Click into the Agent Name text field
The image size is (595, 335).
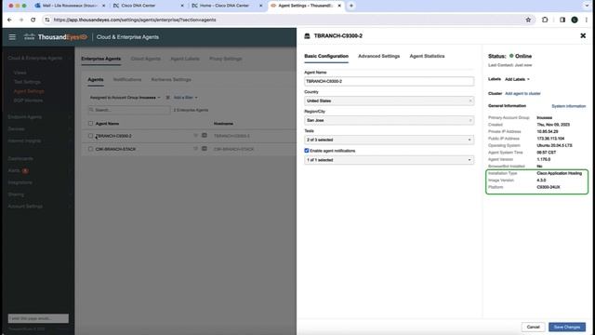389,81
